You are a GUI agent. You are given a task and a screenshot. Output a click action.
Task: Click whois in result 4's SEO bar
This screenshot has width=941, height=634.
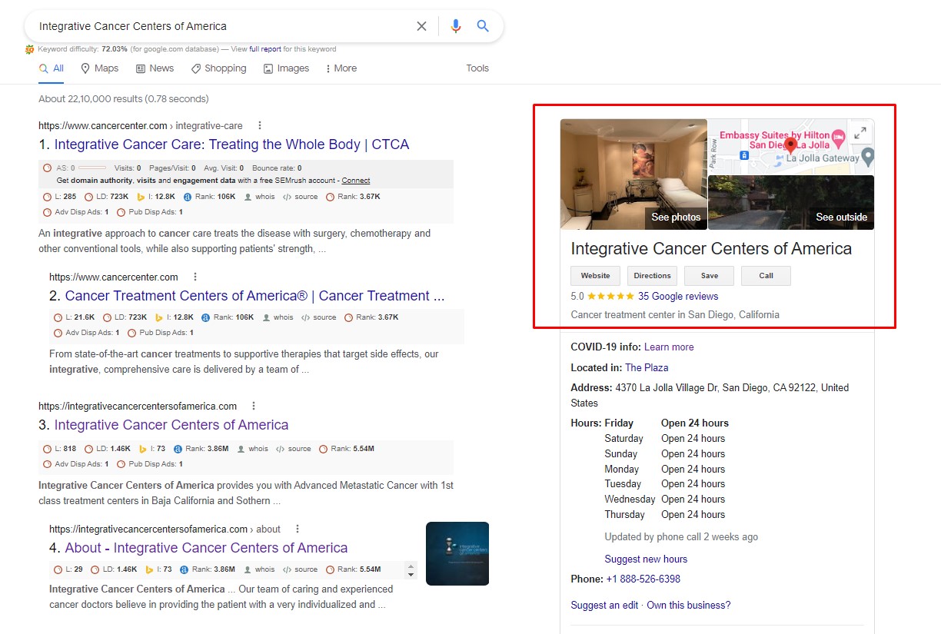point(259,569)
